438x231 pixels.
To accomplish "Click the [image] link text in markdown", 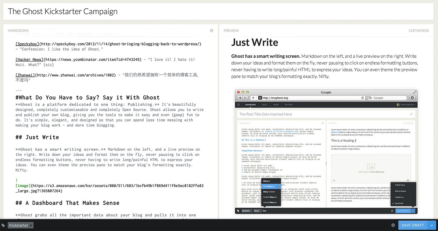I will point(23,186).
